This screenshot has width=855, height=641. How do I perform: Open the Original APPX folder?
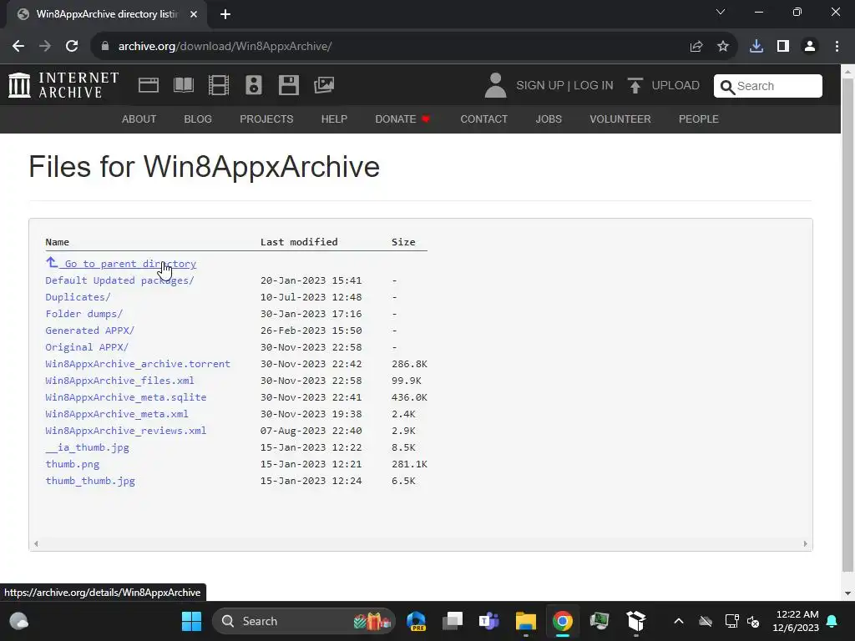point(87,347)
